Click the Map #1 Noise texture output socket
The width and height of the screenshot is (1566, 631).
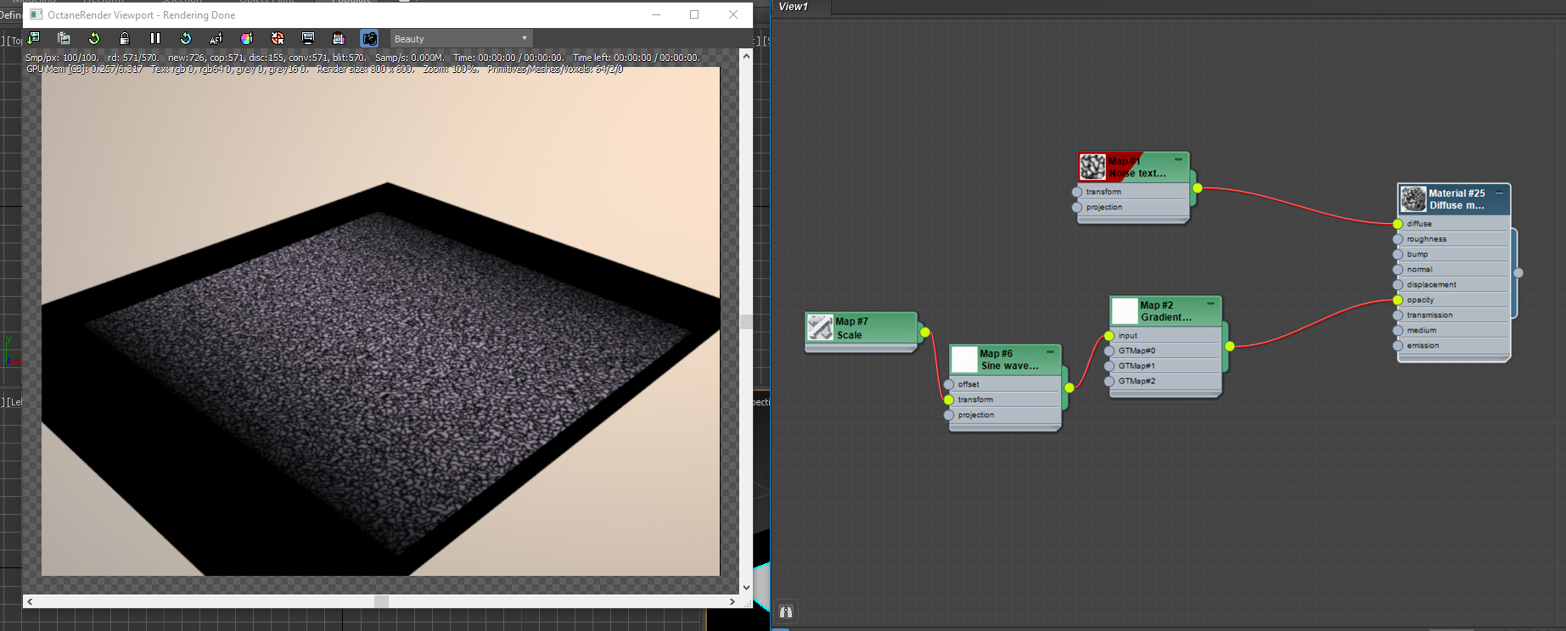pyautogui.click(x=1198, y=188)
